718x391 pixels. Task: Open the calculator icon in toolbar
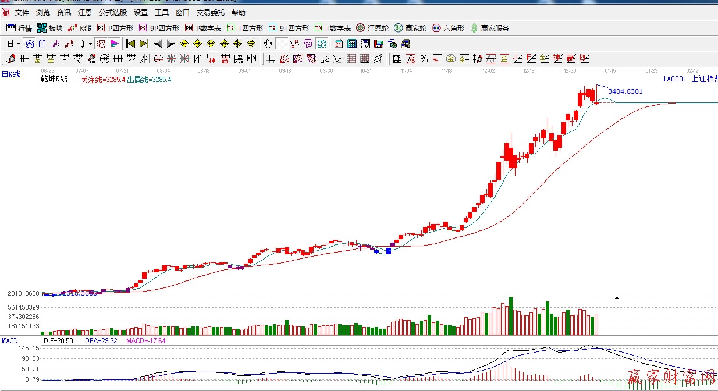[352, 44]
